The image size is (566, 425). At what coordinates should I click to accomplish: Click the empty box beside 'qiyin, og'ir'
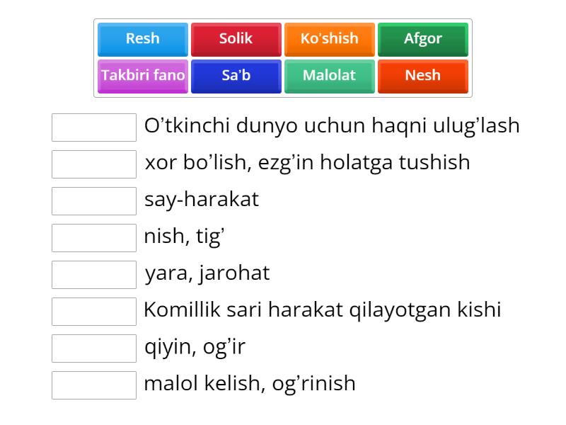(x=93, y=348)
